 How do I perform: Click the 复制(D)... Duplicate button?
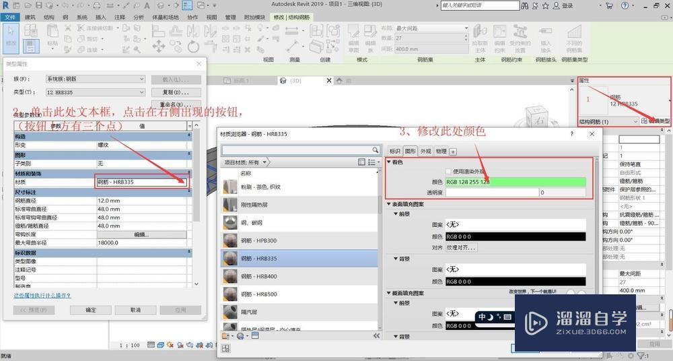176,92
